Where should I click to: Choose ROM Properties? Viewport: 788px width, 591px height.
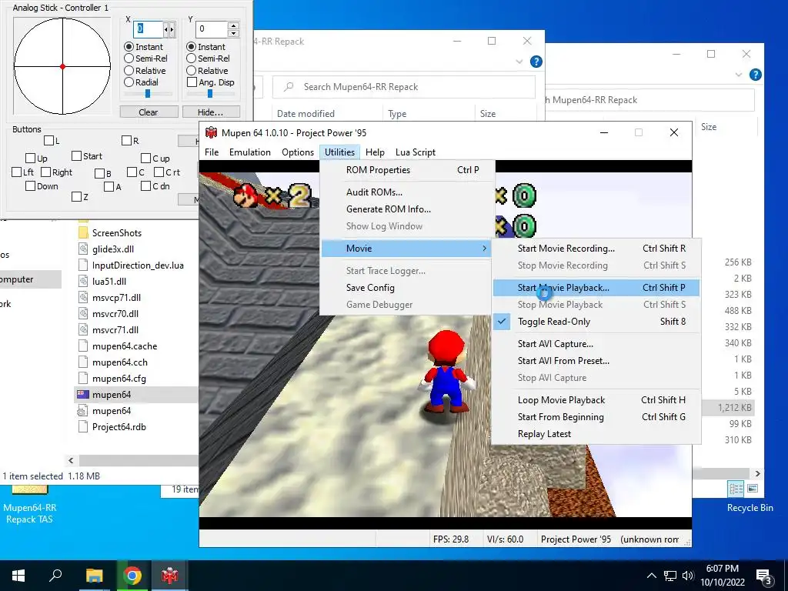pyautogui.click(x=406, y=170)
